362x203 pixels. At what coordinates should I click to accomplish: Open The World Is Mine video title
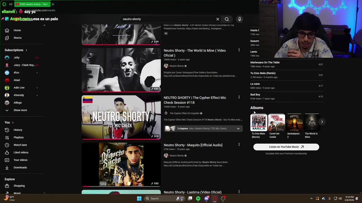point(195,53)
